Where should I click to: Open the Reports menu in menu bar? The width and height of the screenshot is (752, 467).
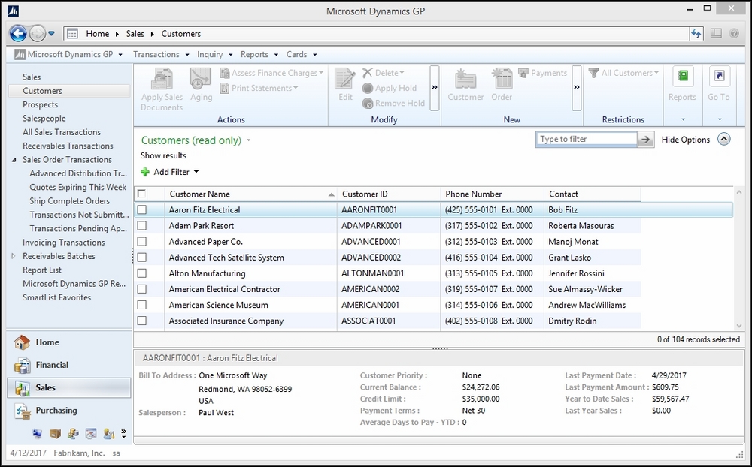click(x=259, y=54)
